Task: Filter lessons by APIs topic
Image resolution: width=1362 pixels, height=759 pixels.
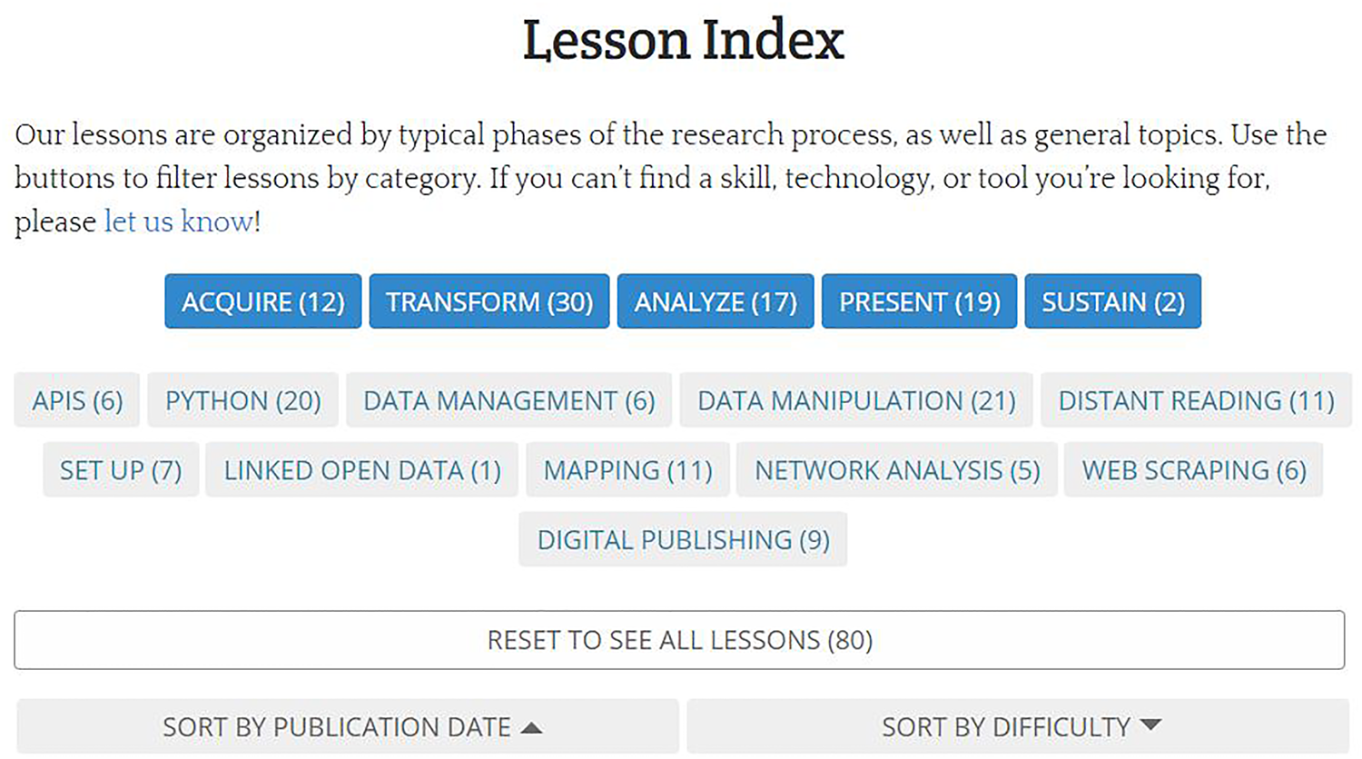Action: click(x=77, y=400)
